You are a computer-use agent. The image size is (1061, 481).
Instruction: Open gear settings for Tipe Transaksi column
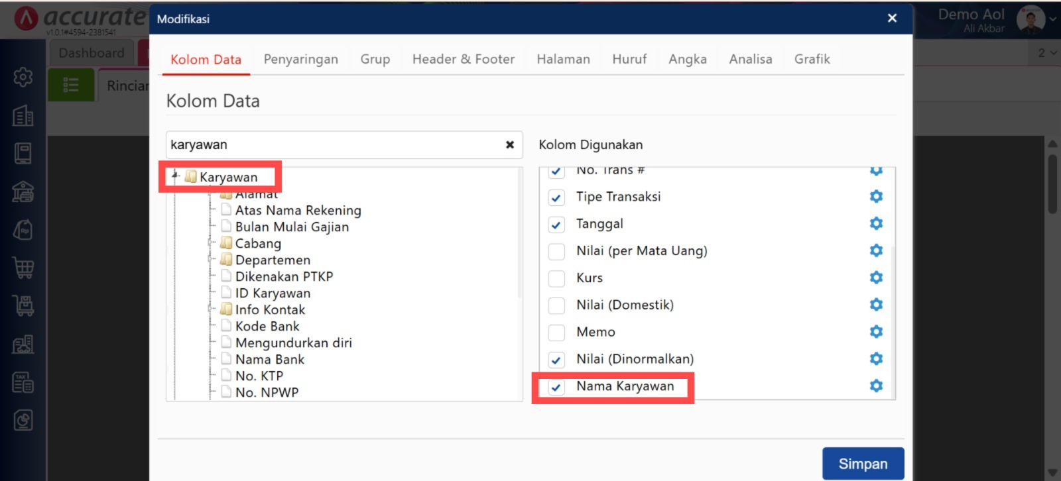[876, 197]
